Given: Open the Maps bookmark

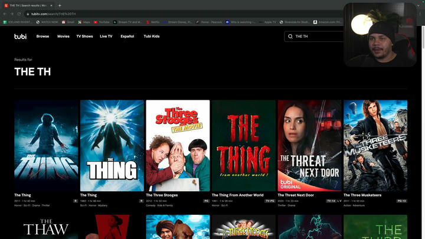Looking at the screenshot, I should [84, 22].
